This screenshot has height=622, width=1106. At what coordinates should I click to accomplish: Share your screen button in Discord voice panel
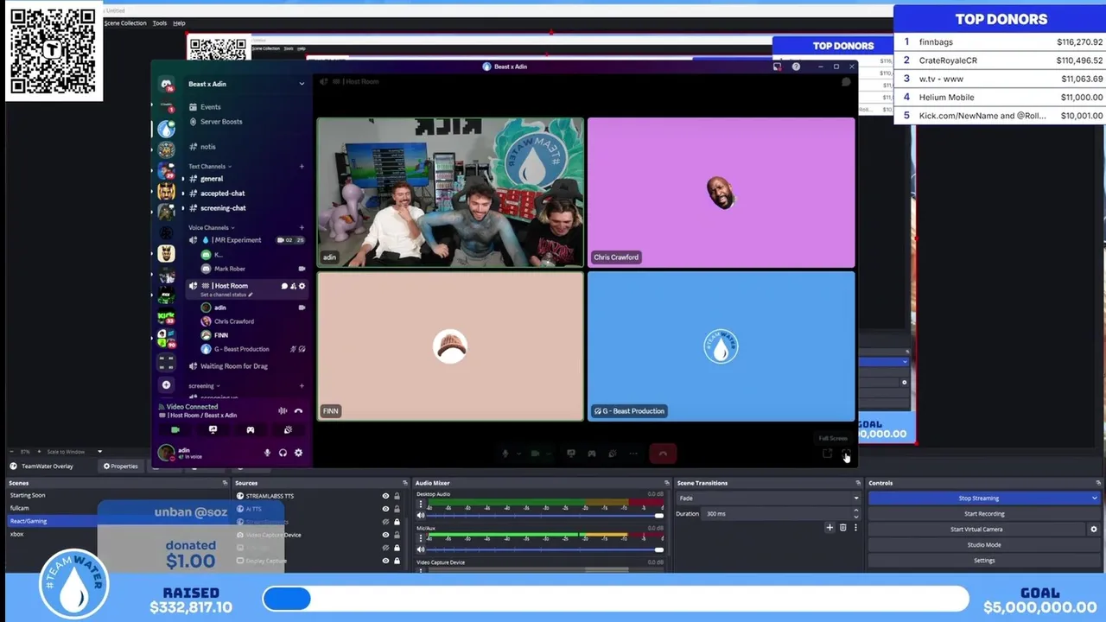point(213,429)
